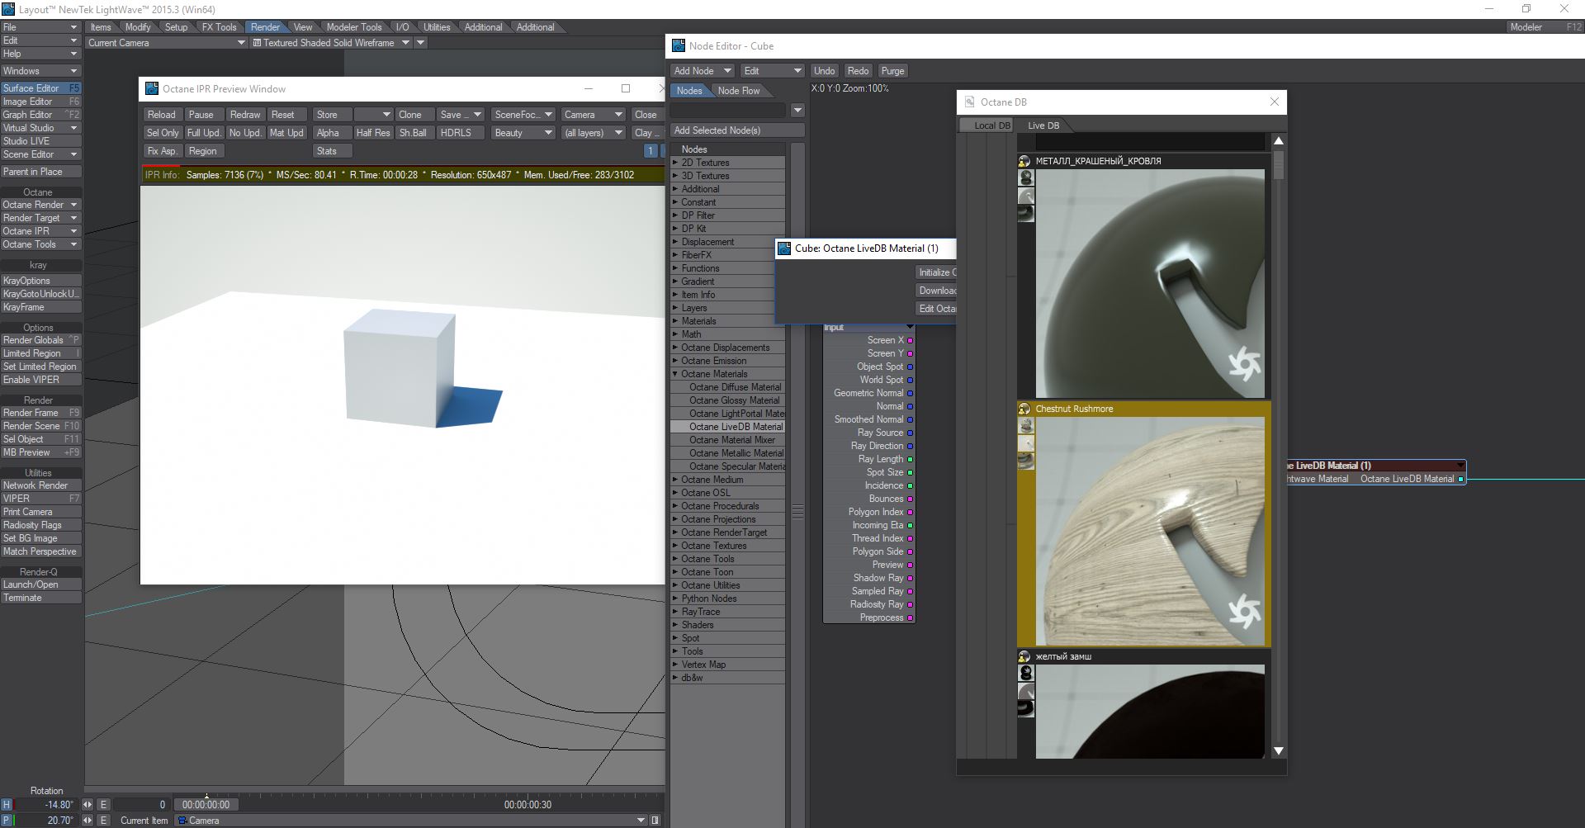This screenshot has height=828, width=1585.
Task: Click the Octane DB vertical scrollbar thumb
Action: (1278, 163)
